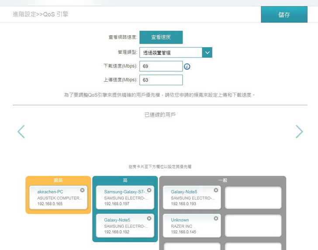Remove Unknown RAZER INC device card
The height and width of the screenshot is (250, 318).
216,218
